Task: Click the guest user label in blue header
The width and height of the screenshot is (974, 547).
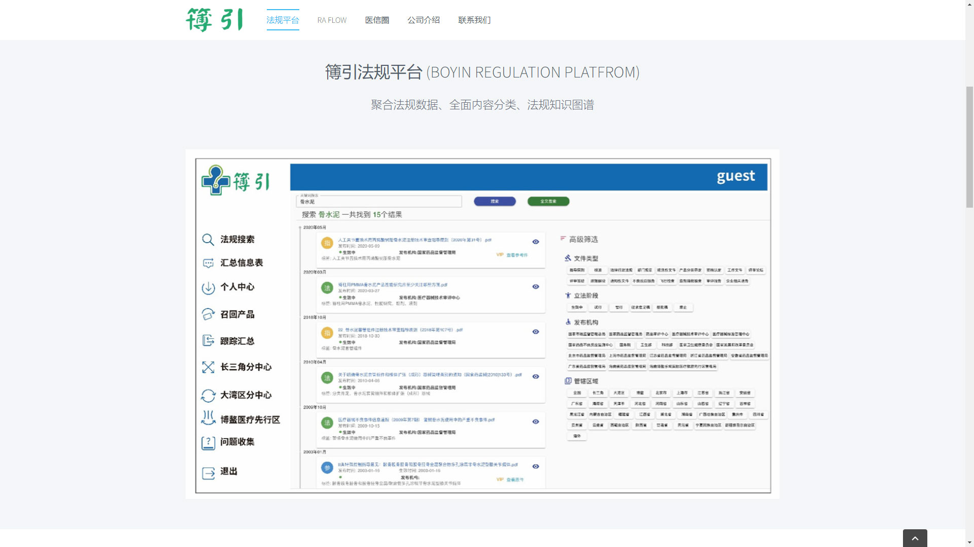Action: coord(736,176)
